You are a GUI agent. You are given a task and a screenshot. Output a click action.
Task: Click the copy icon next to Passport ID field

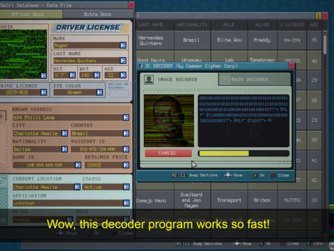point(126,149)
